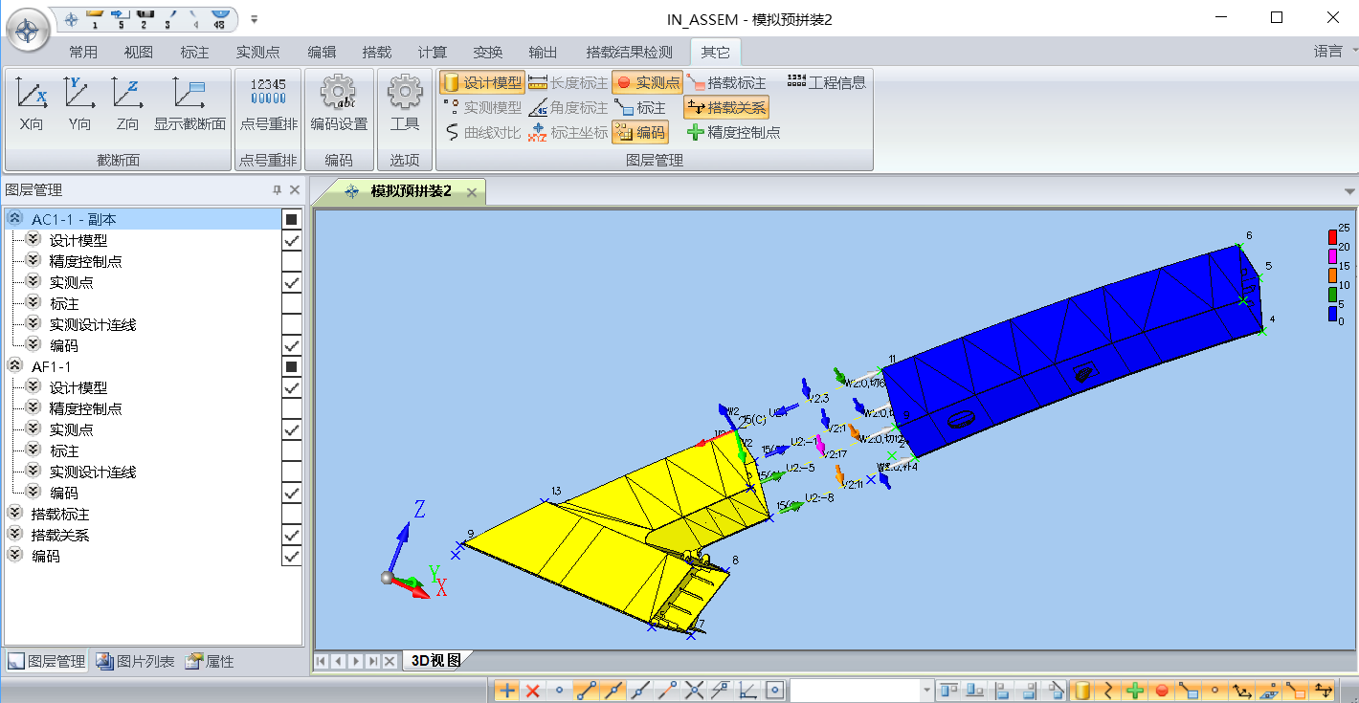The image size is (1359, 703).
Task: Click the 工程信息 button
Action: [826, 83]
